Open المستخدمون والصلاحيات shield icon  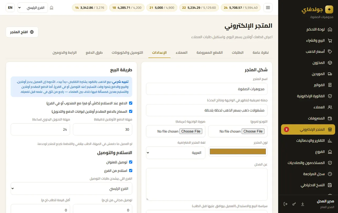(330, 163)
